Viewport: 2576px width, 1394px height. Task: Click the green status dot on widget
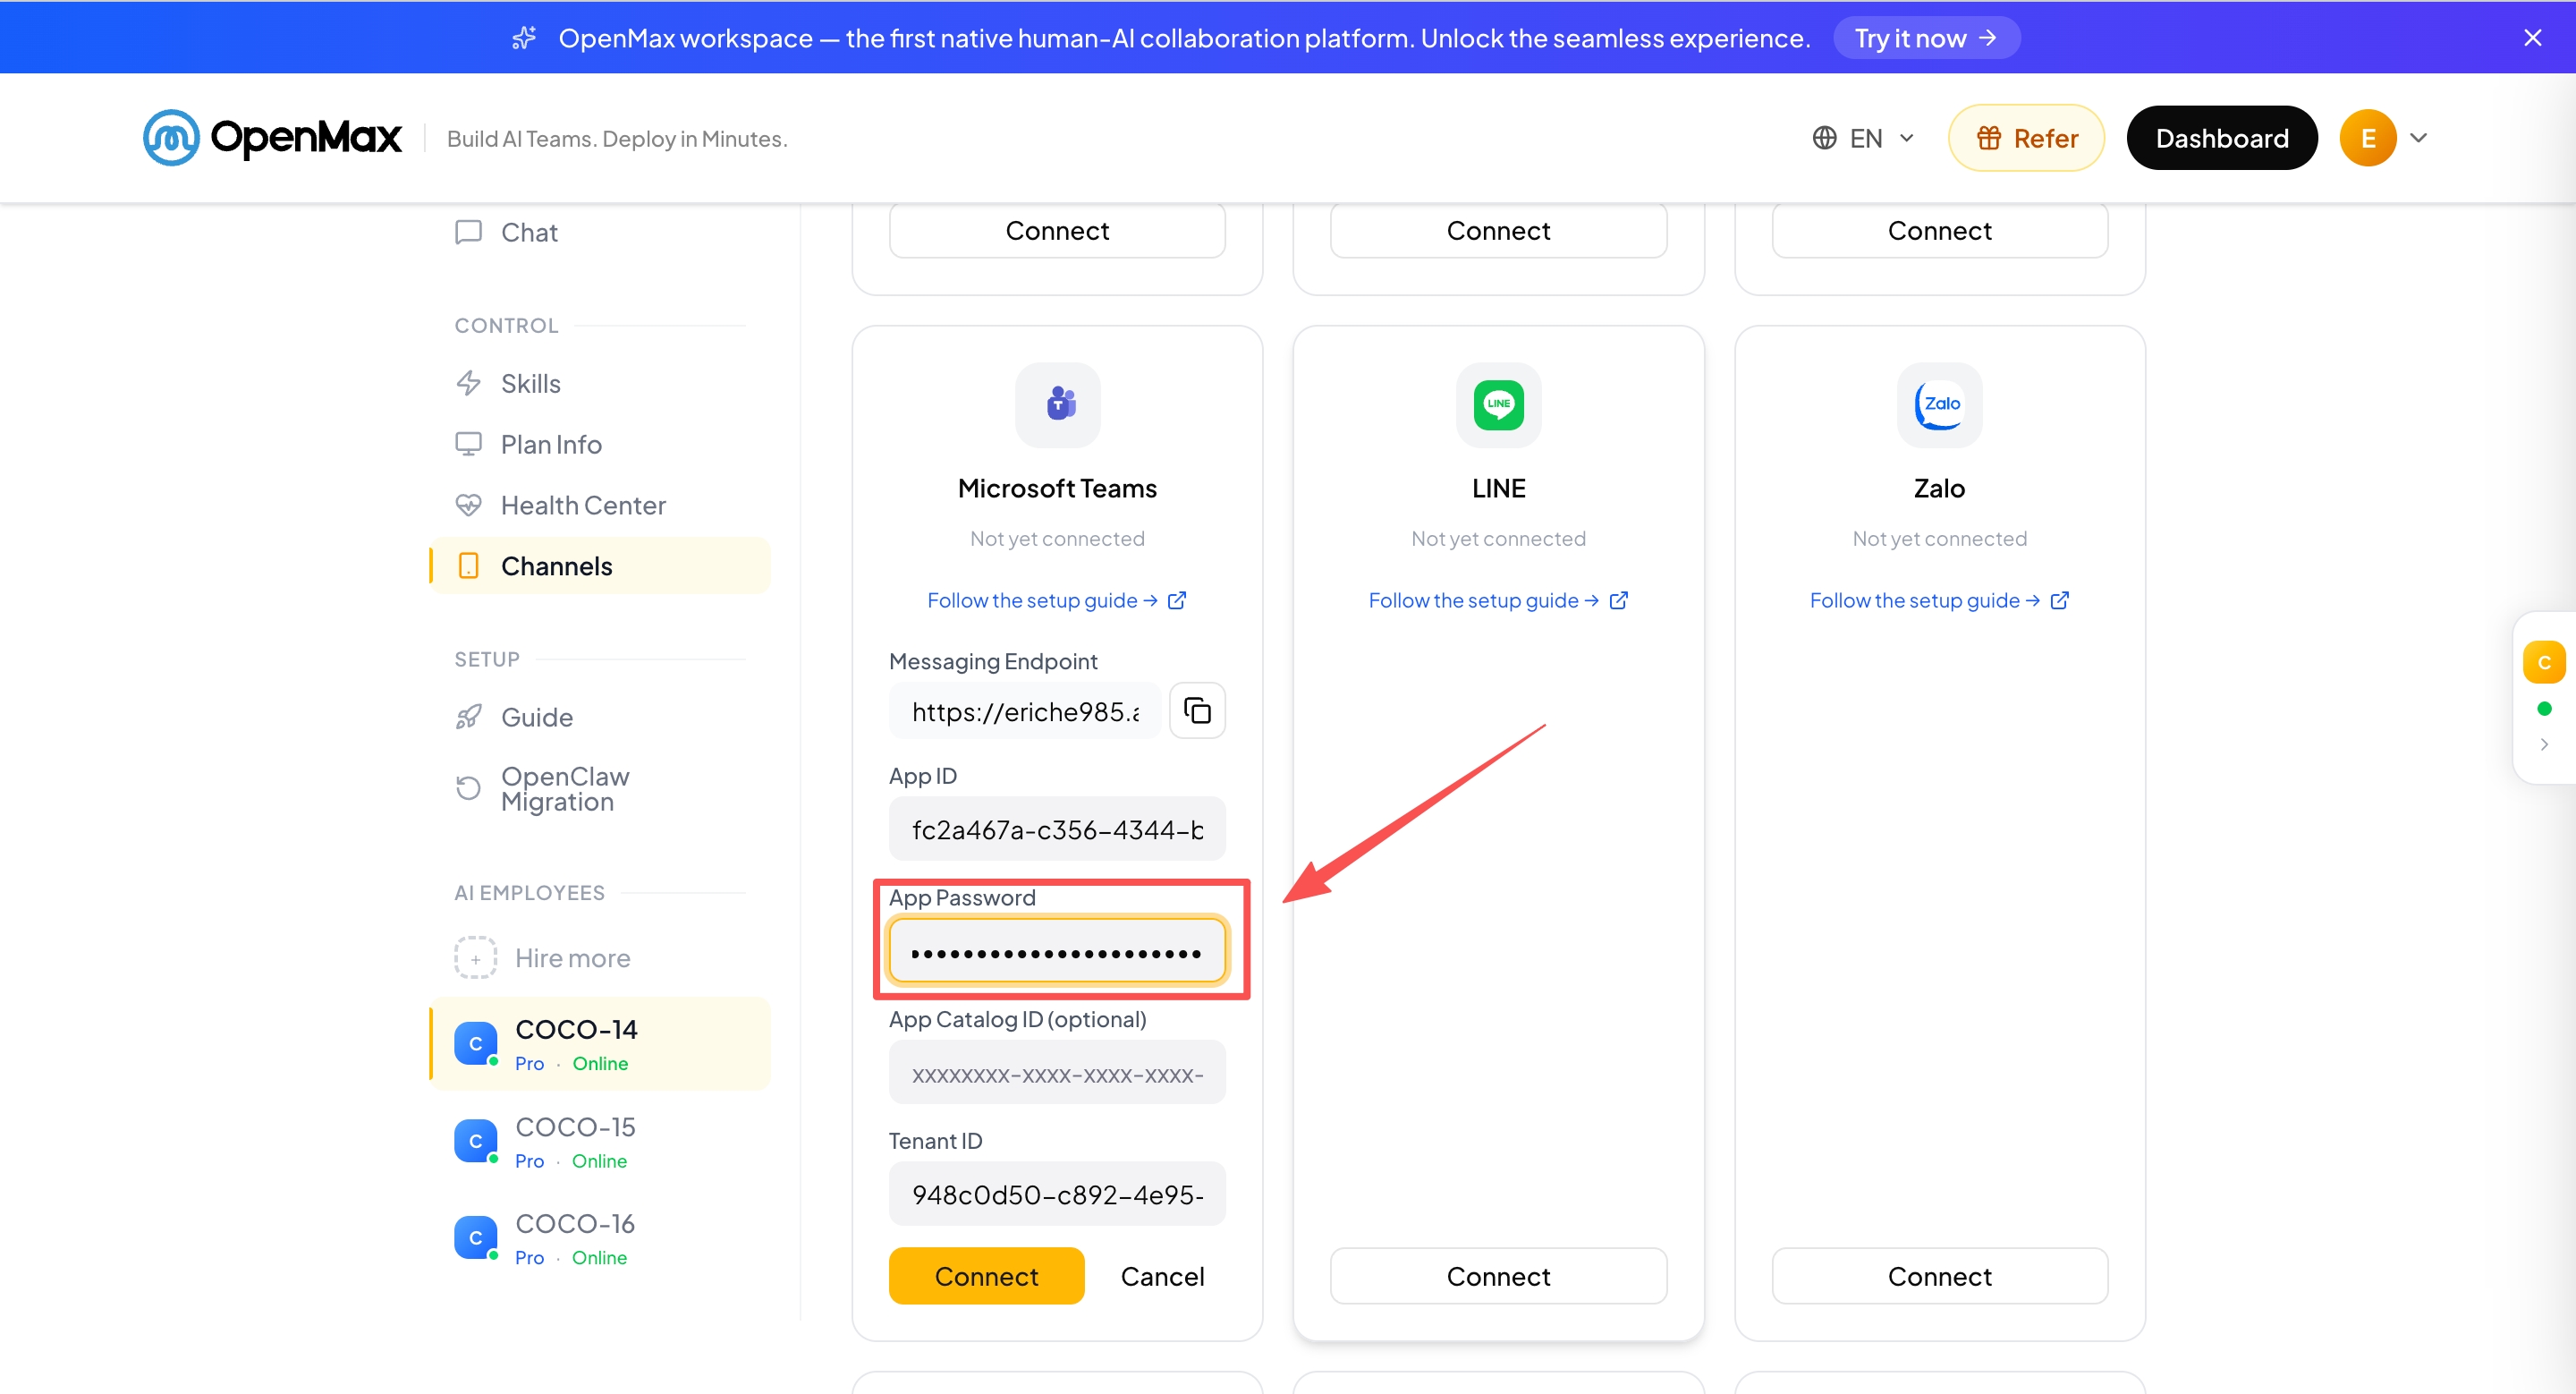coord(2543,709)
